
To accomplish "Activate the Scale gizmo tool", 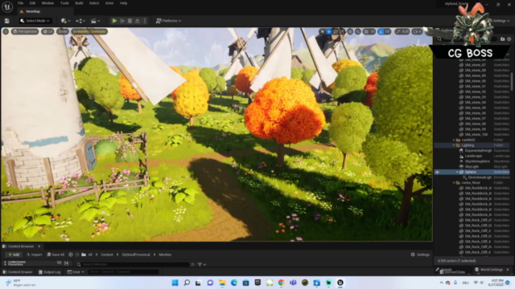I will point(342,31).
